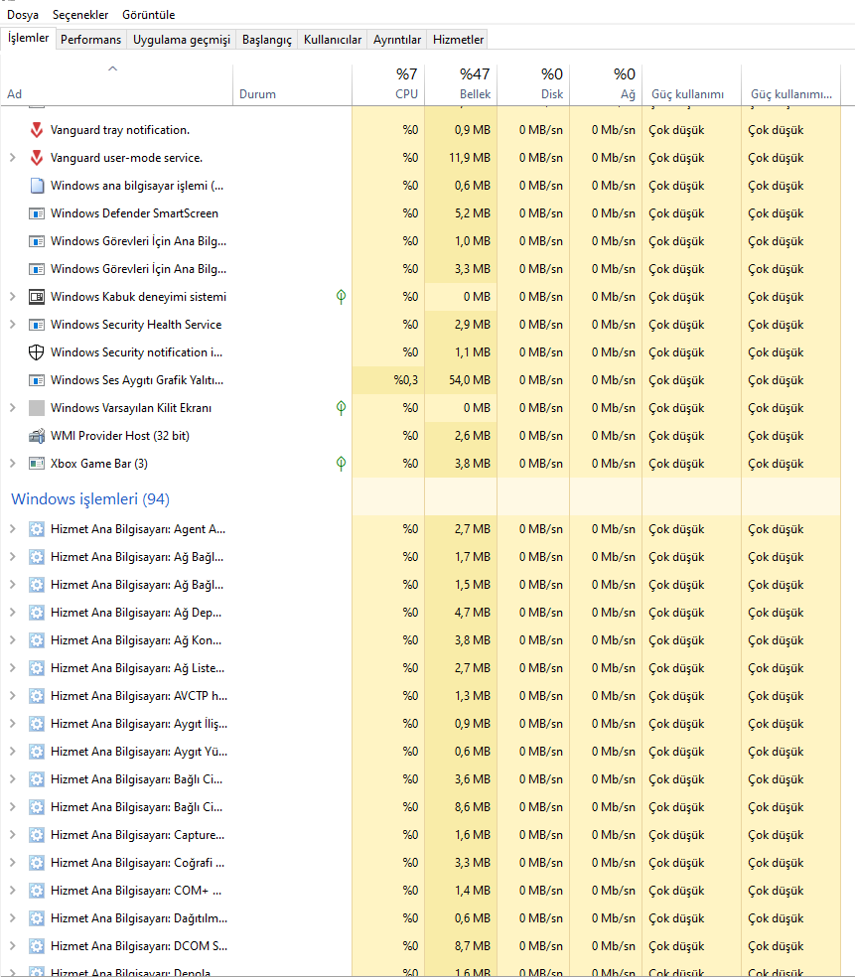Click the Windows Varsayılan Kilit Ekranı icon
This screenshot has width=855, height=977.
tap(37, 408)
